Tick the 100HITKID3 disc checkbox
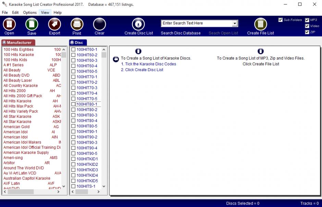The image size is (322, 207). coord(73,170)
